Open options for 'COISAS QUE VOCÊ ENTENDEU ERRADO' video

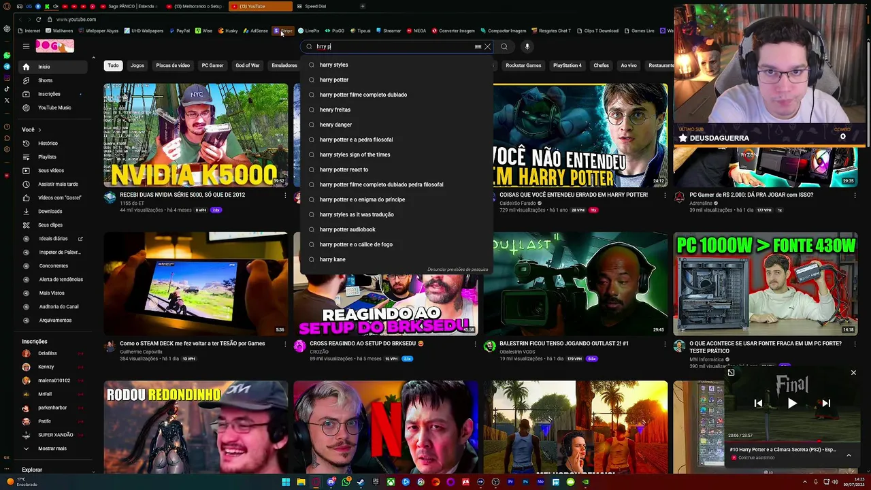point(665,195)
